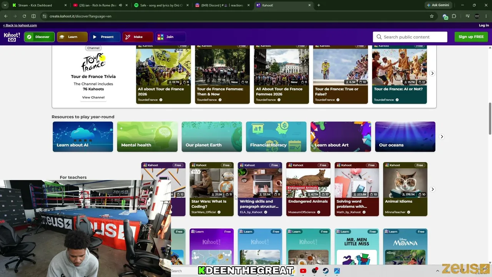492x277 pixels.
Task: Click the Ask Gemini button
Action: coord(438,5)
